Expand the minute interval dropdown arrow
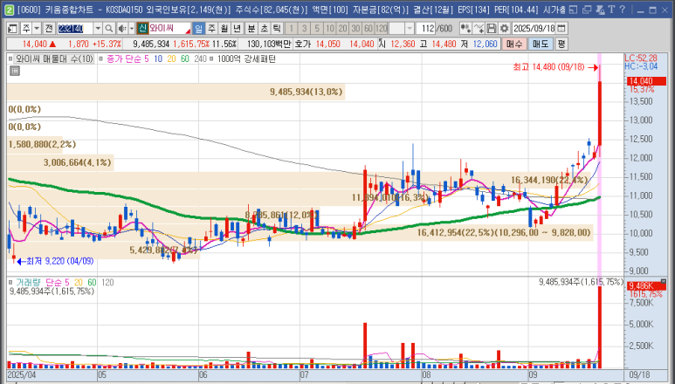675x384 pixels. (x=409, y=28)
